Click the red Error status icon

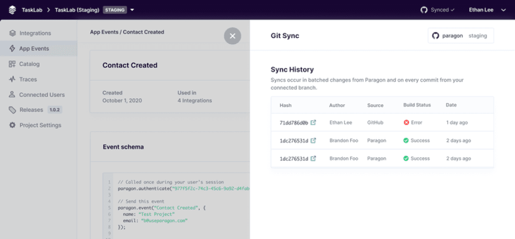pos(406,123)
